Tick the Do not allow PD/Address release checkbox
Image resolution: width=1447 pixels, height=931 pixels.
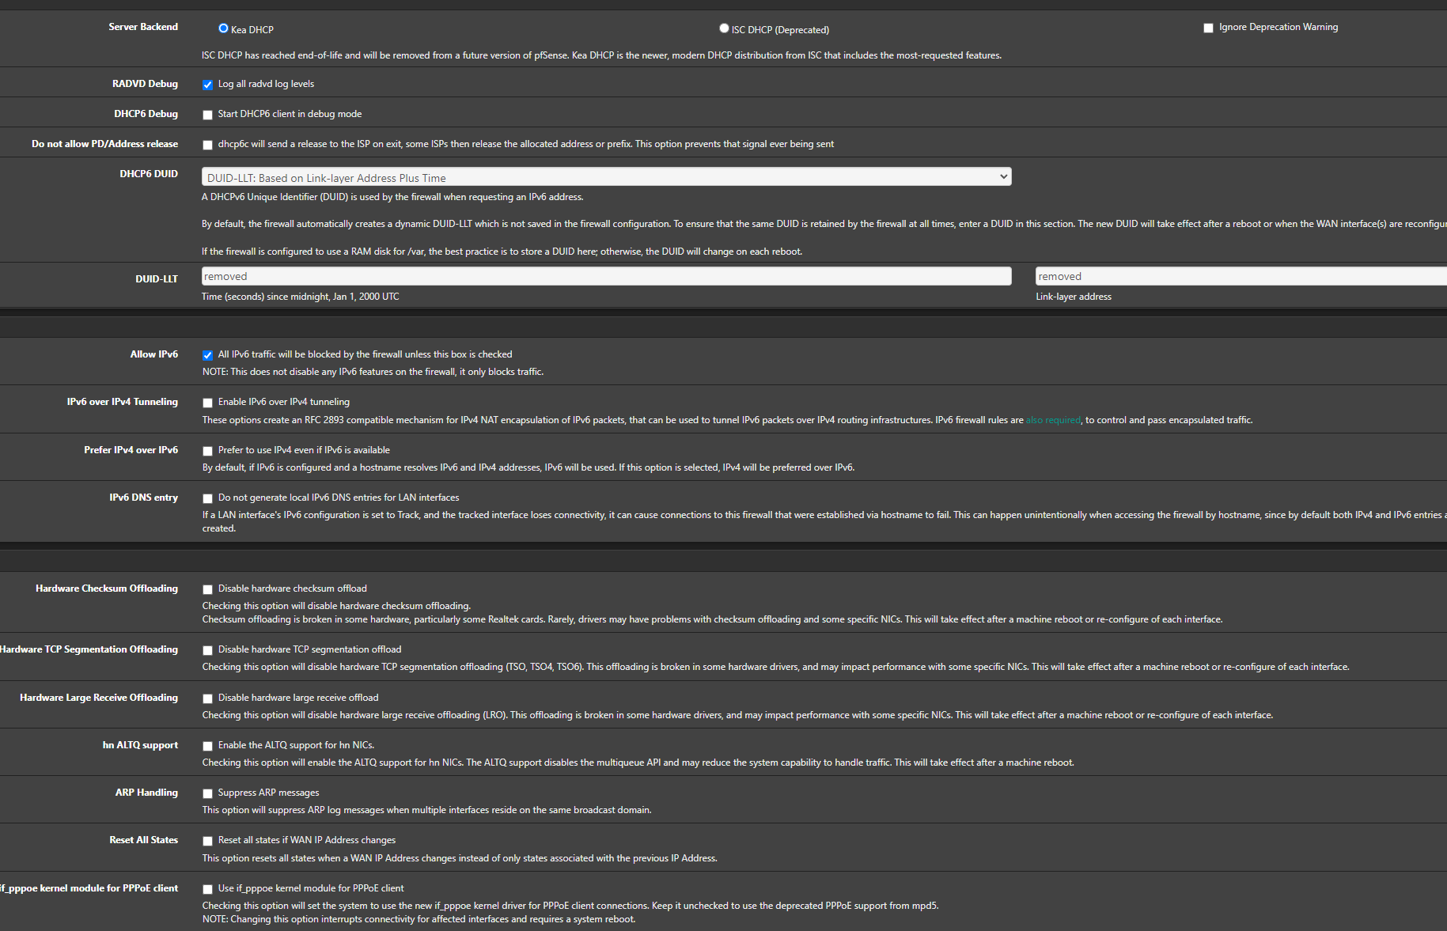click(207, 145)
